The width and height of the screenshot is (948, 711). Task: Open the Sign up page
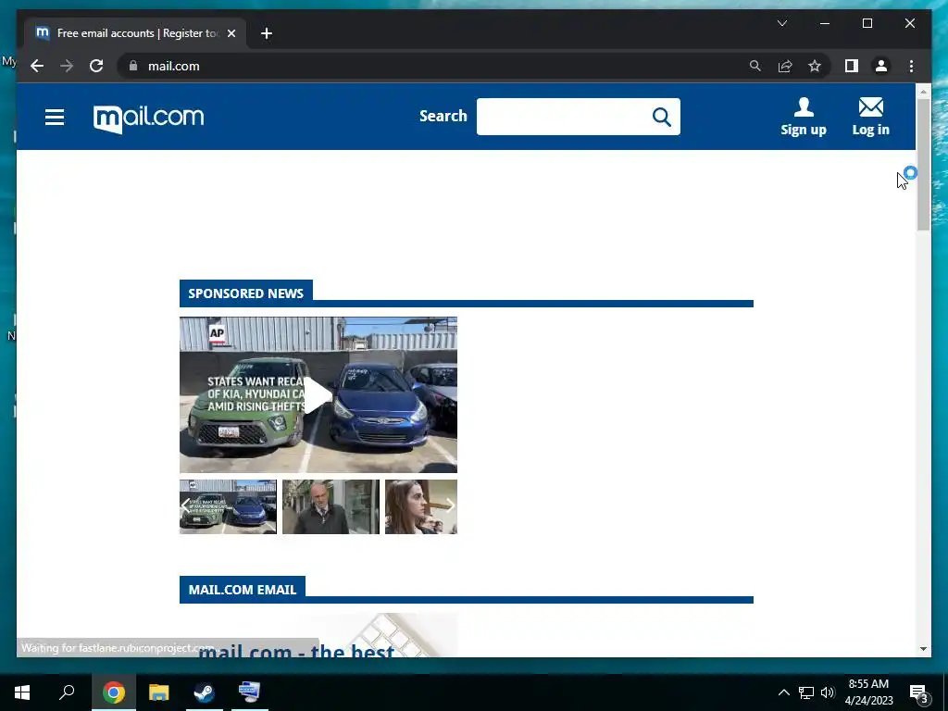coord(803,117)
